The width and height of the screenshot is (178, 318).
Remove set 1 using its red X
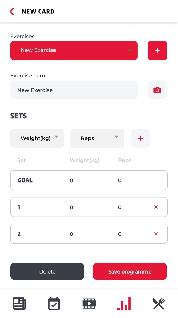156,207
